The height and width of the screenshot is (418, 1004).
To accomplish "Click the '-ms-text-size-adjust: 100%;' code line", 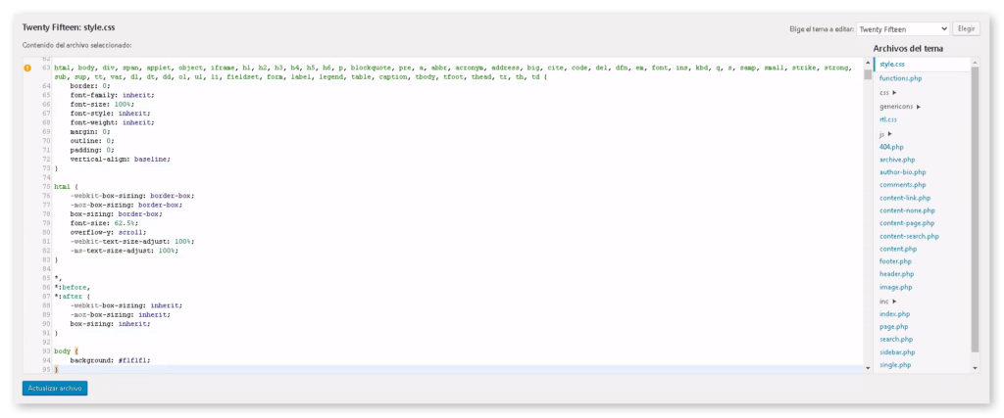I will coord(124,251).
